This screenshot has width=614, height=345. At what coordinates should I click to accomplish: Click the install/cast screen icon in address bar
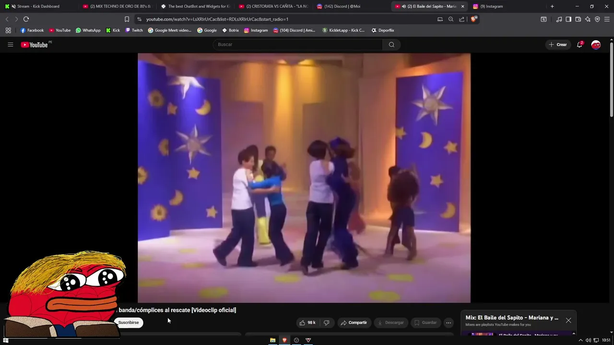pyautogui.click(x=440, y=19)
